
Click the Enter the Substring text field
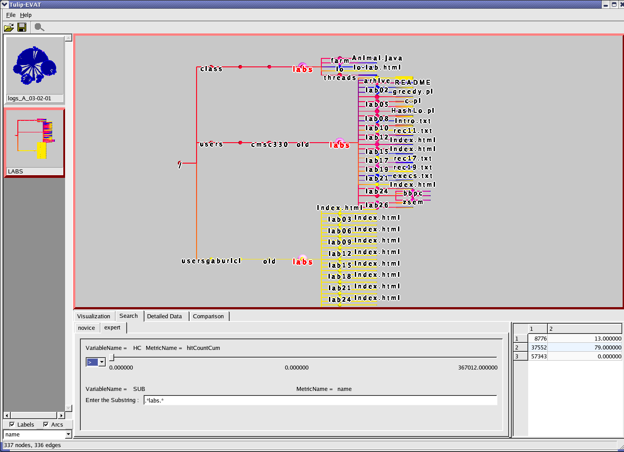click(320, 400)
